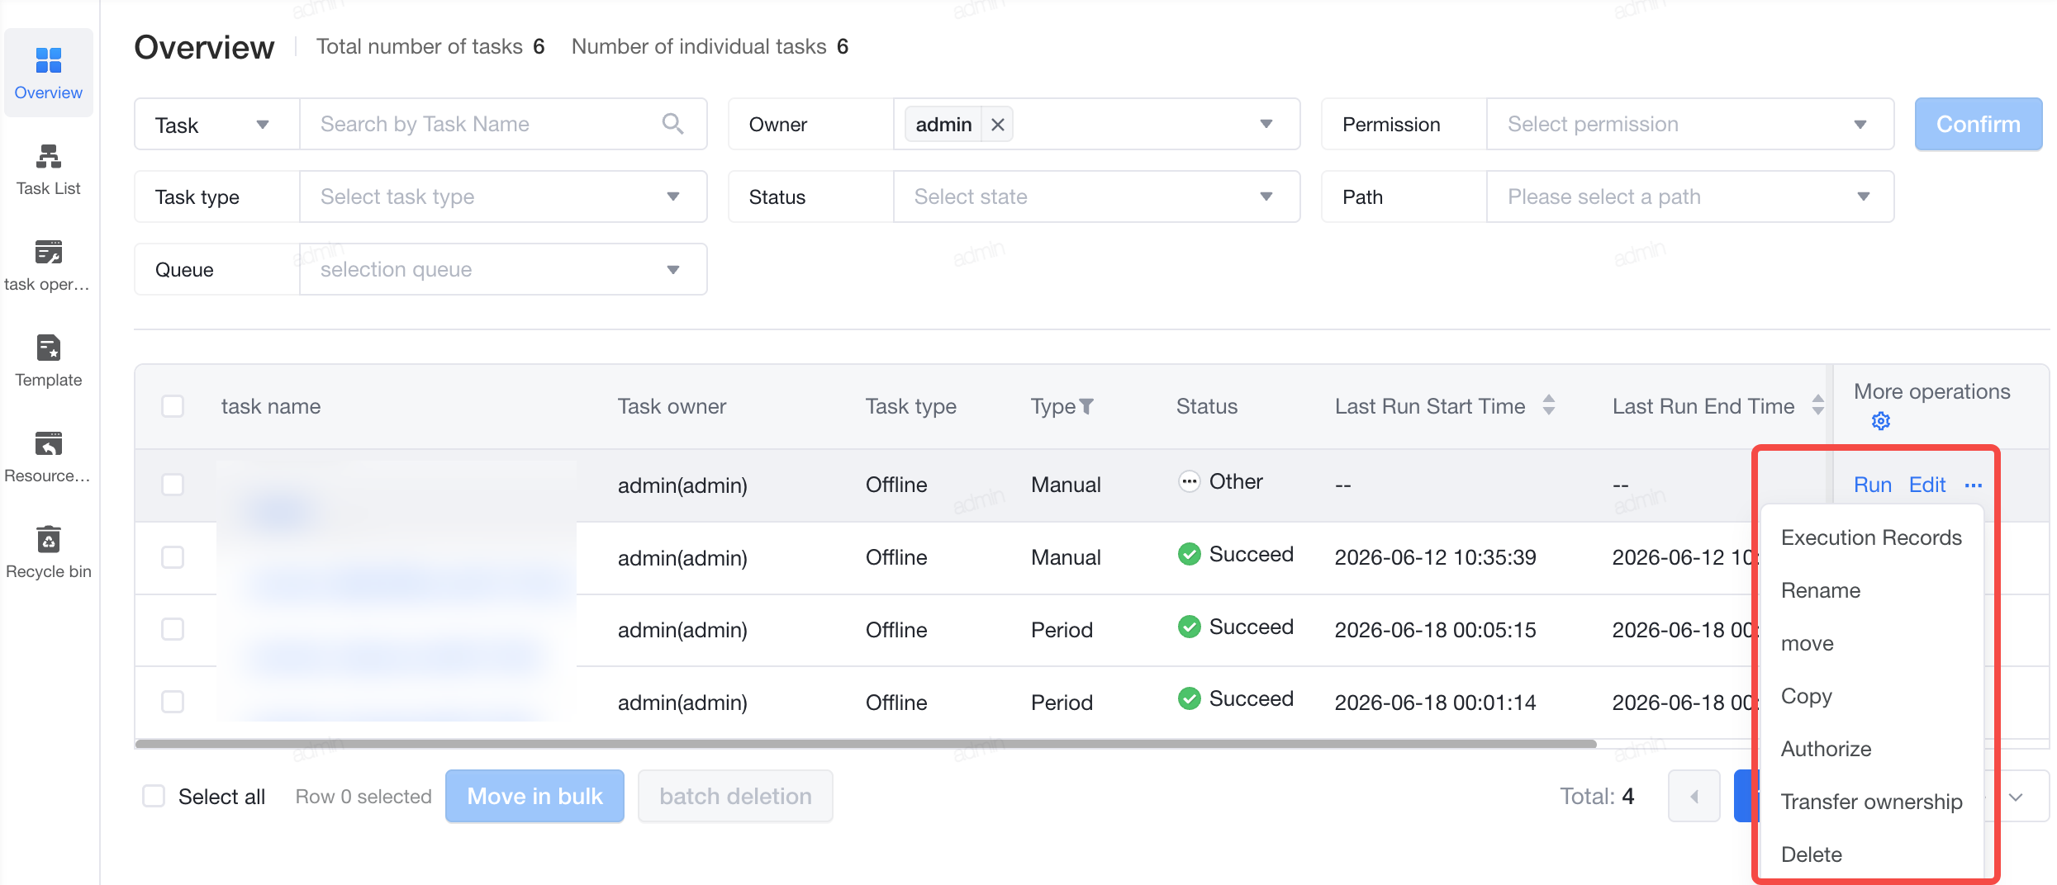Click the search magnifier in Task Name field
2057x885 pixels.
673,124
